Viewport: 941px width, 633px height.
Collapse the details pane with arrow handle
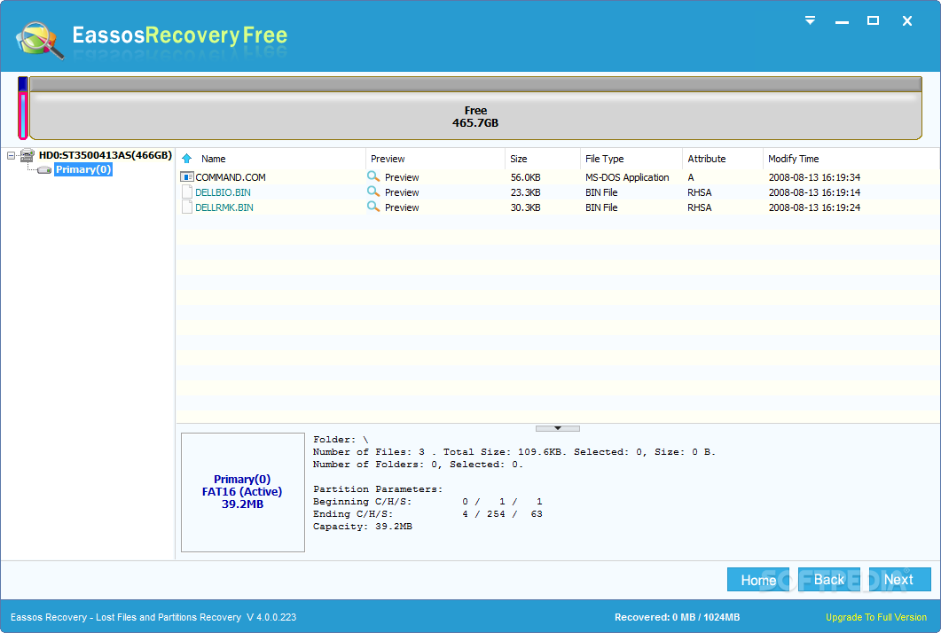point(558,428)
